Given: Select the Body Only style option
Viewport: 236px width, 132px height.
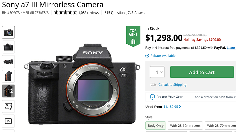Looking at the screenshot, I should [x=155, y=126].
